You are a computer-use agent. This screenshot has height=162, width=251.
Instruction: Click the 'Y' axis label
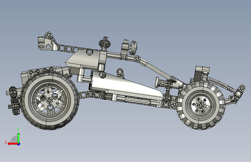(18, 130)
